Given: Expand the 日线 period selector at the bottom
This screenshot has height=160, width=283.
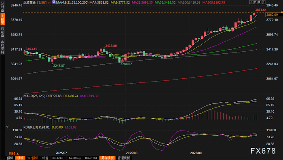Looking at the screenshot, I should 13,154.
